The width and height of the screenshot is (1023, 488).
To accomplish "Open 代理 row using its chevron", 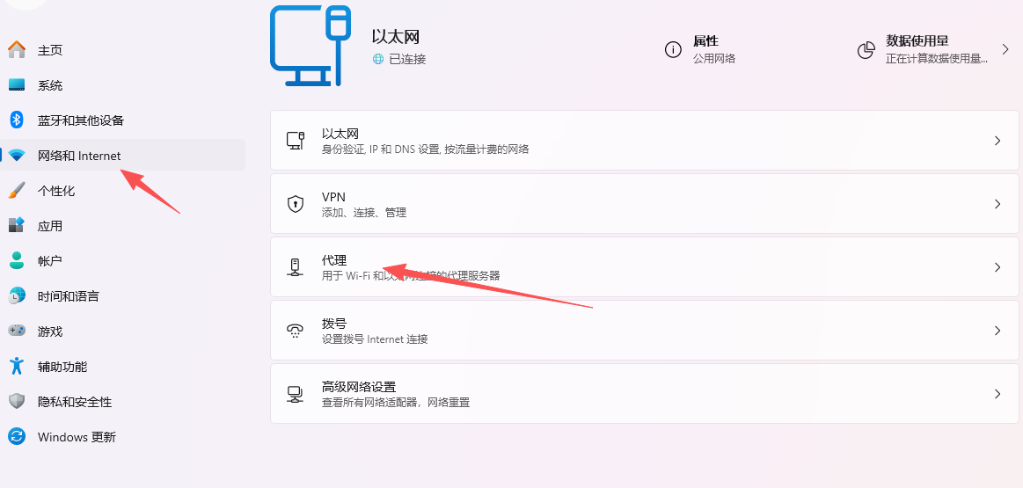I will click(997, 266).
